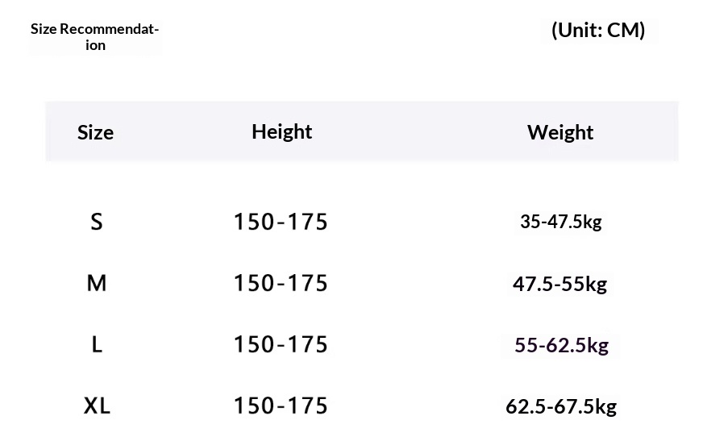This screenshot has height=441, width=703.
Task: Select the height range in the M row
Action: pyautogui.click(x=281, y=283)
